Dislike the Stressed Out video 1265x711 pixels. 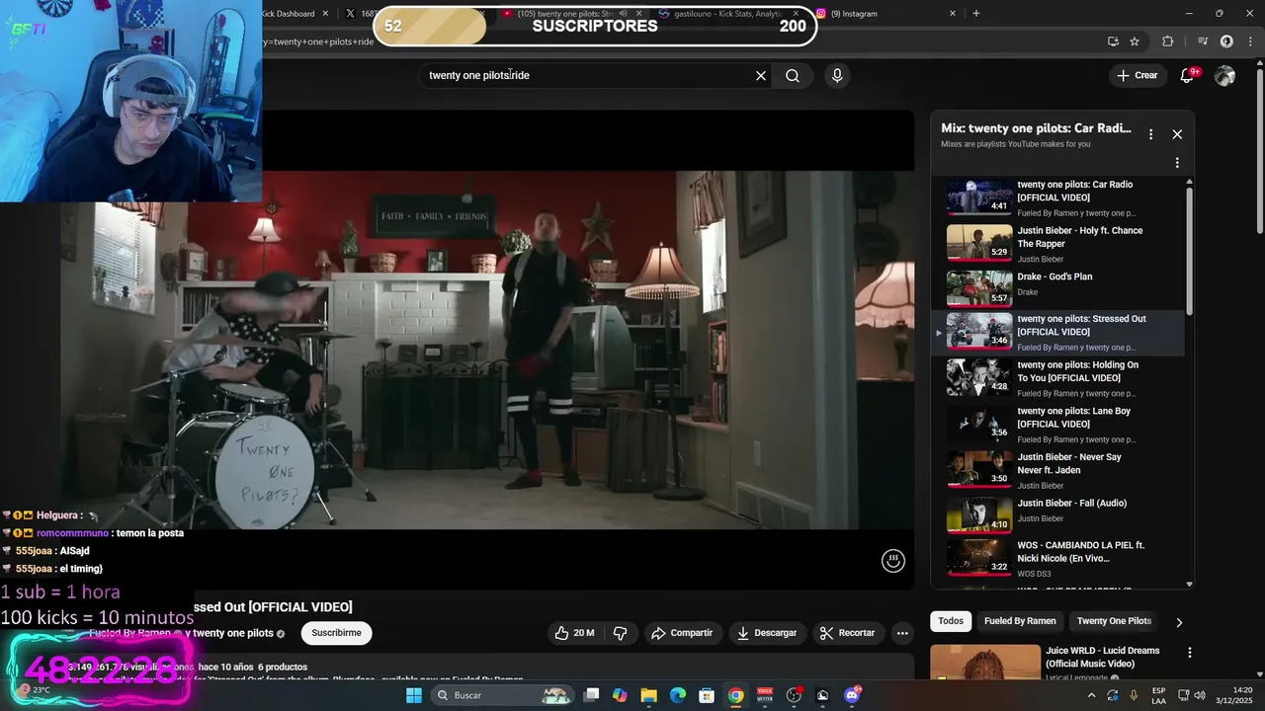coord(621,633)
